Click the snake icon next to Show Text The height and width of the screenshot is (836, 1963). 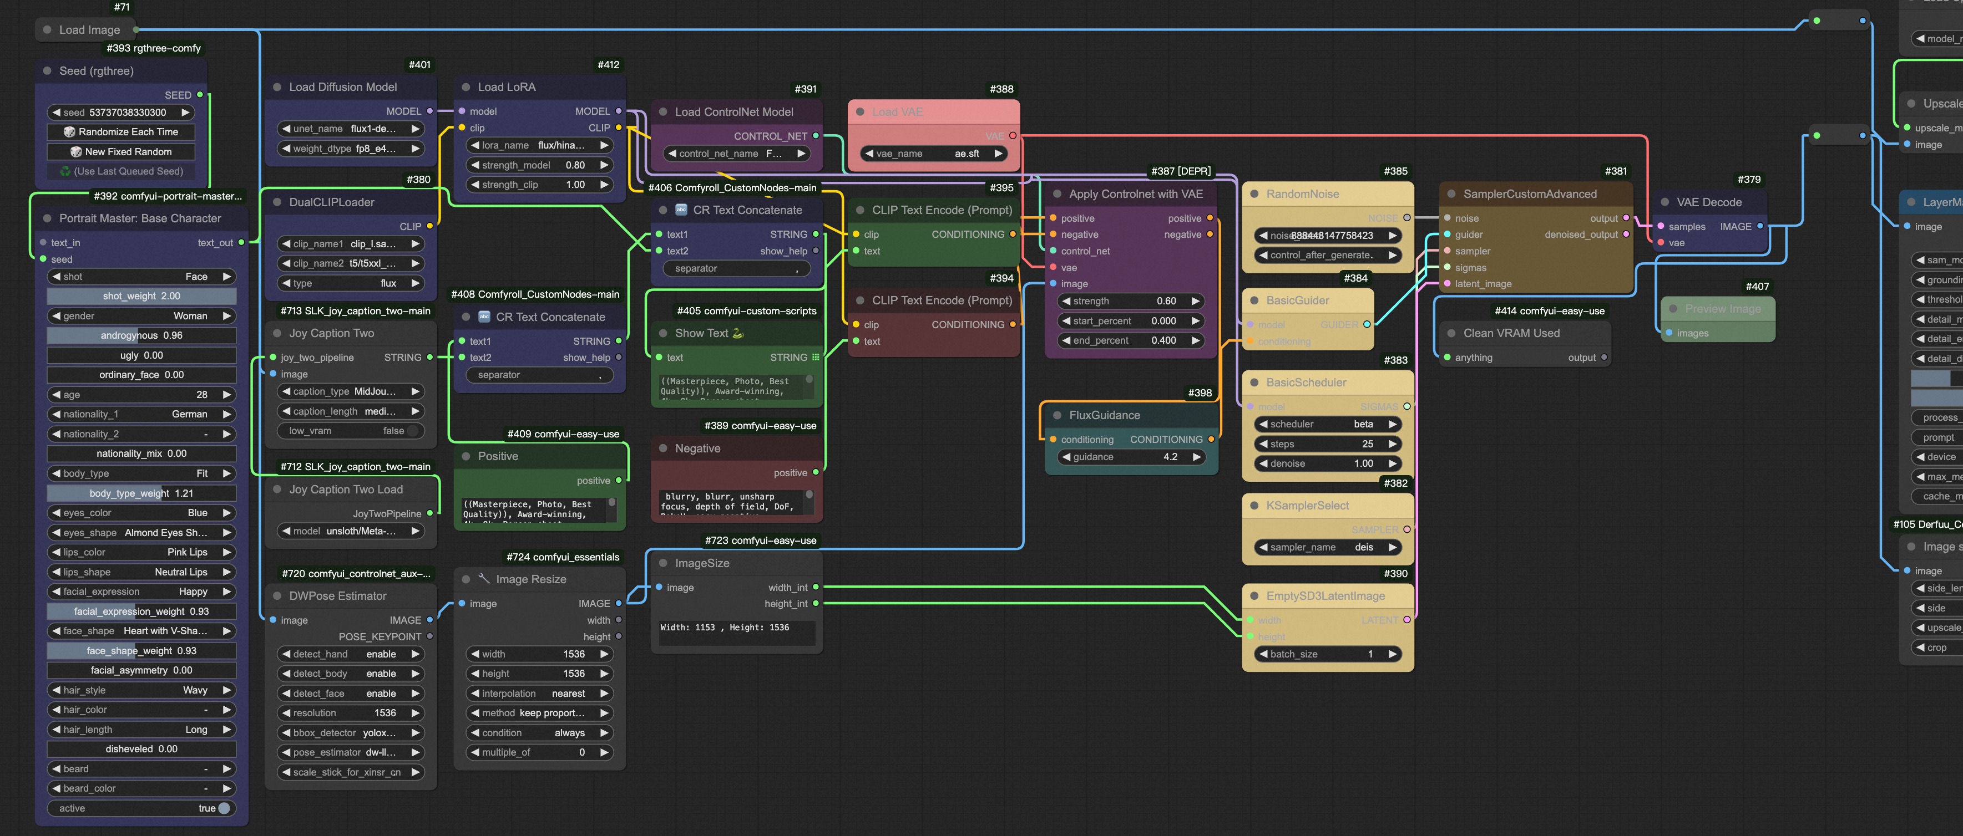tap(737, 333)
